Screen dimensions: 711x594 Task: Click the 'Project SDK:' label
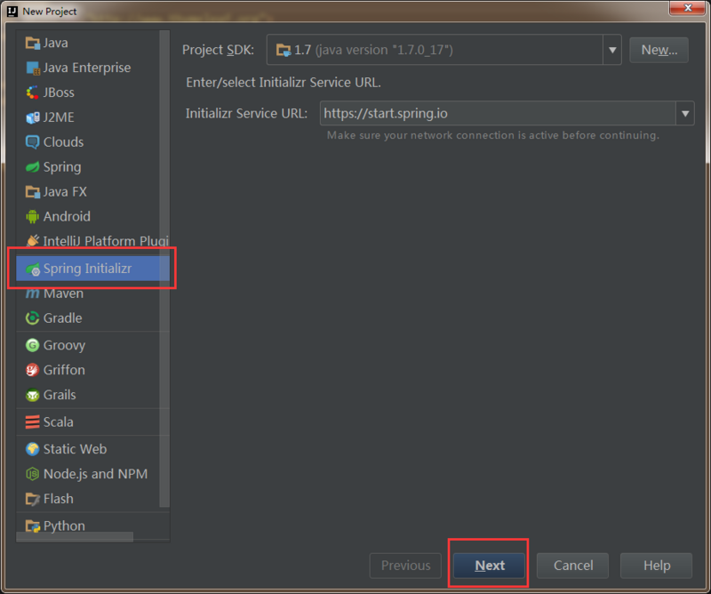(x=218, y=50)
